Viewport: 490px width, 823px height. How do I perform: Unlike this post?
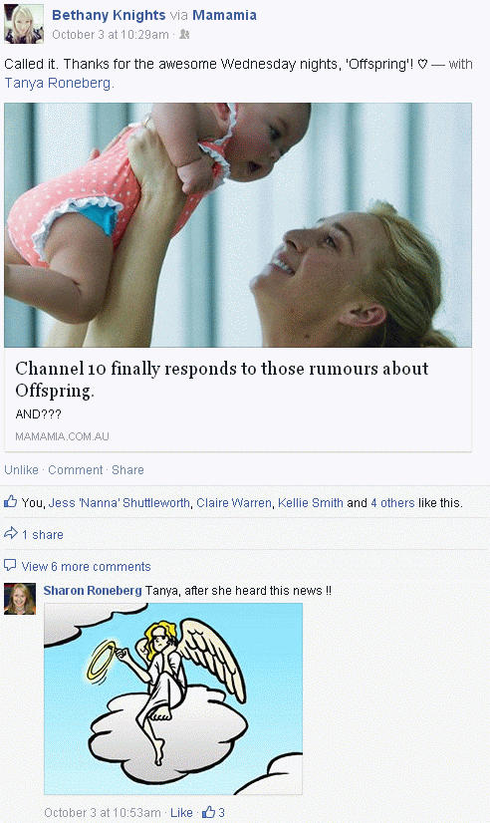(x=22, y=469)
